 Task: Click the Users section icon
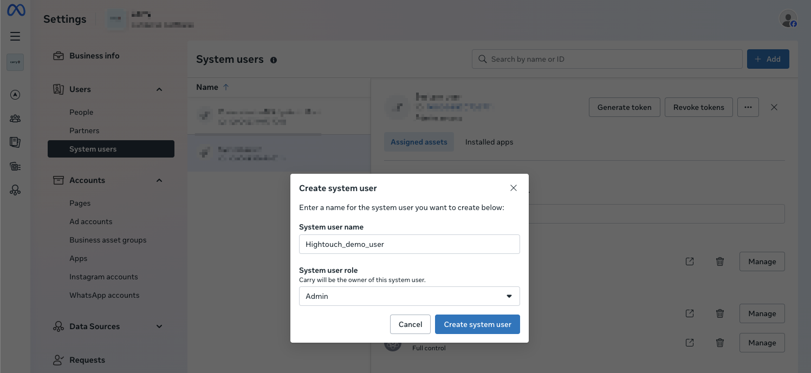(x=59, y=89)
